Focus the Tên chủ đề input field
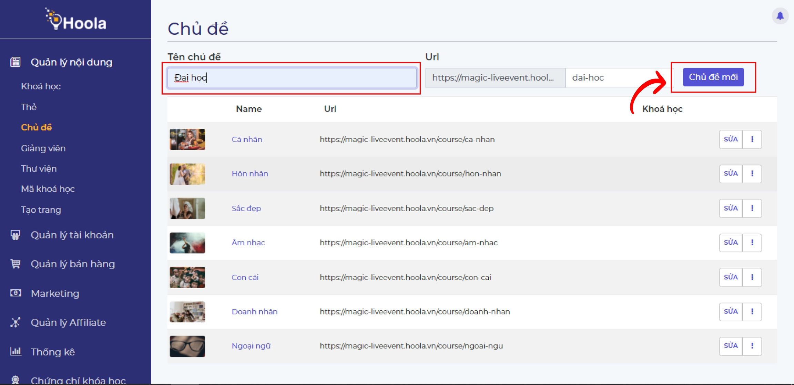Viewport: 794px width, 385px height. click(292, 78)
